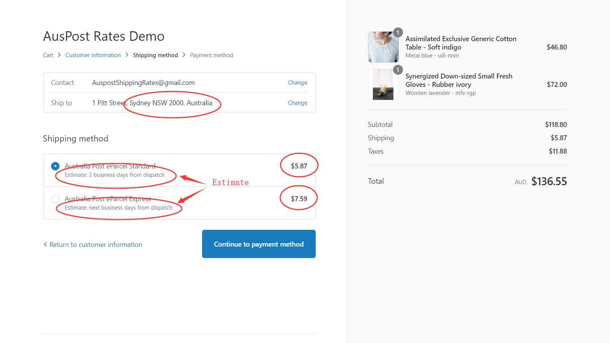Click Shipping method breadcrumb step

[155, 55]
